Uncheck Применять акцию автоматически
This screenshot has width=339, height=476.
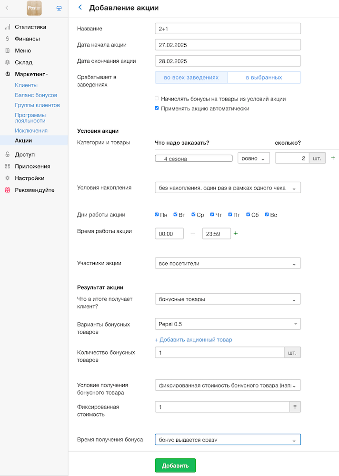coord(157,109)
